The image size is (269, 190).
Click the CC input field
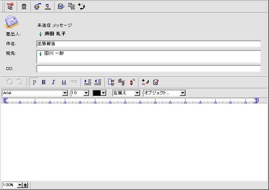148,69
